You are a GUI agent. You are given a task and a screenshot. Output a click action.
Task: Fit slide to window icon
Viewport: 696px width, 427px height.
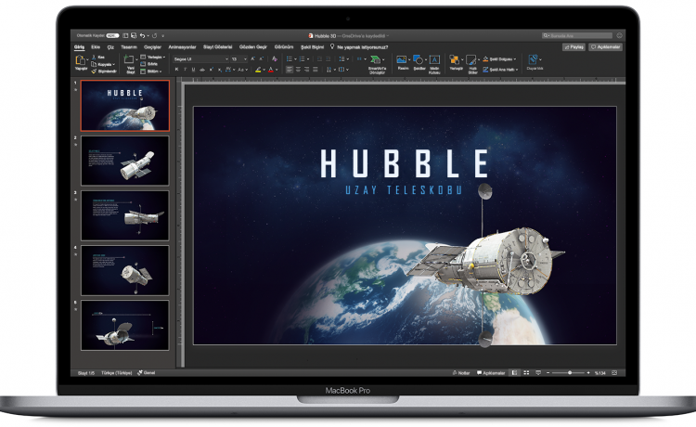[614, 373]
